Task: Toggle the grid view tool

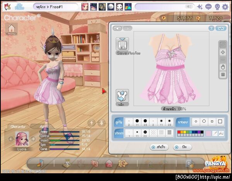Action: 223,74
